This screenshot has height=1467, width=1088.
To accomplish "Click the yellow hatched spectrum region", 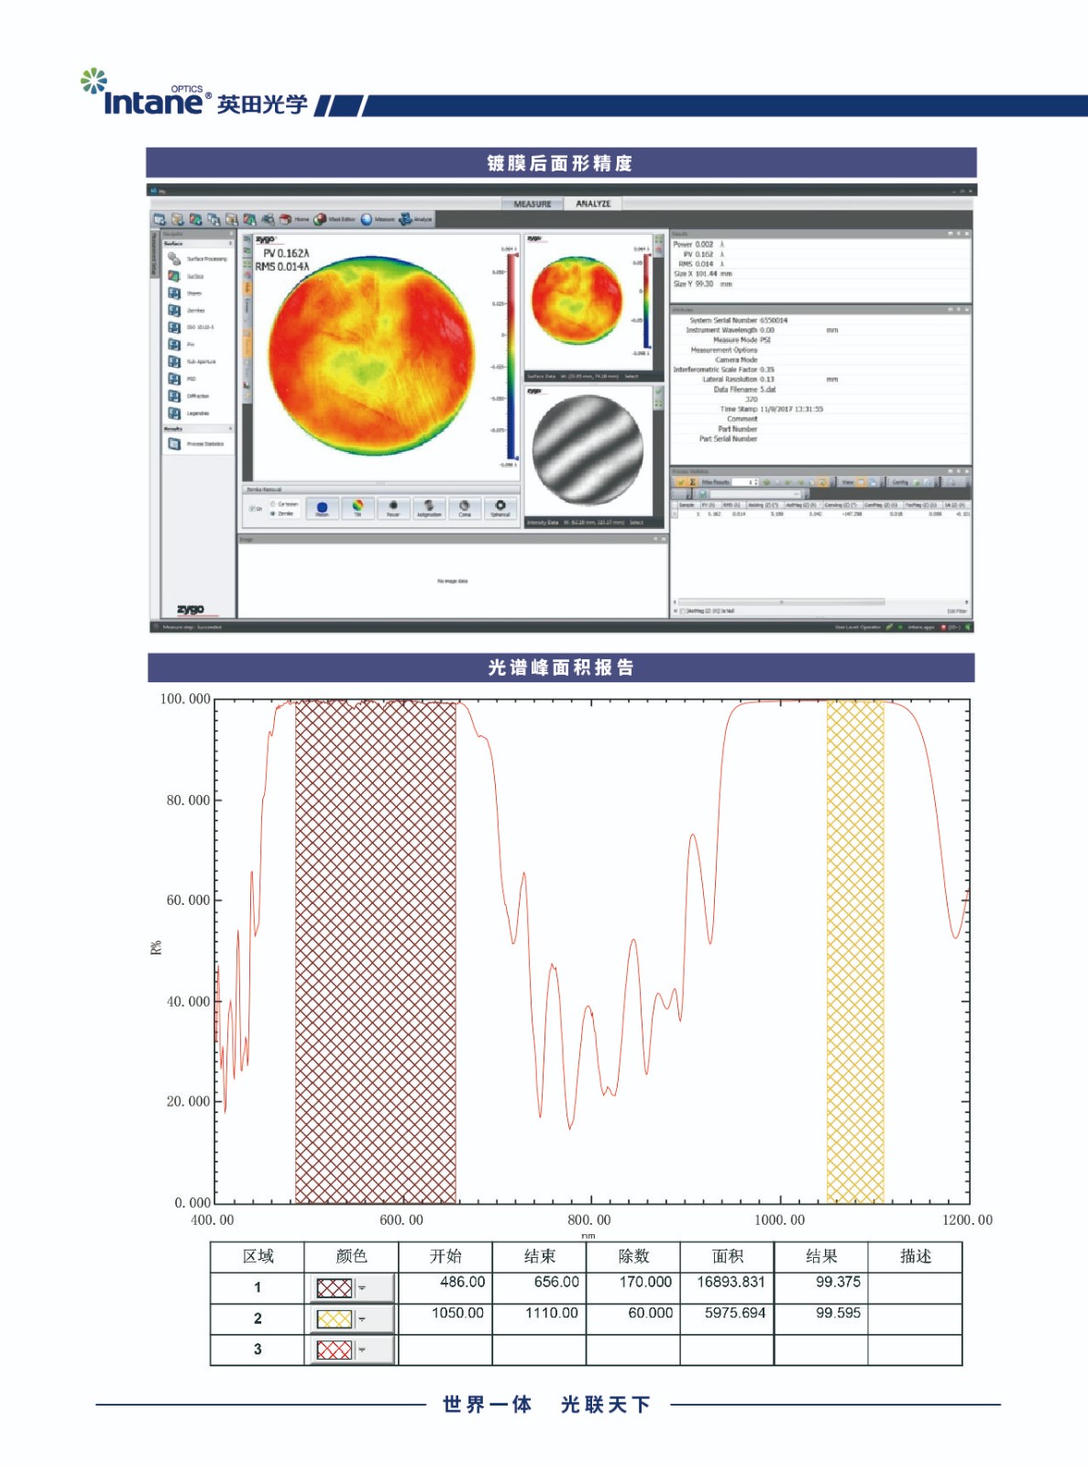I will coord(855,952).
